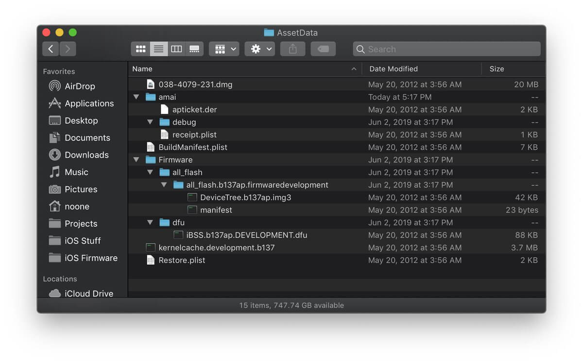Collapse the dfu folder triangle

[150, 223]
